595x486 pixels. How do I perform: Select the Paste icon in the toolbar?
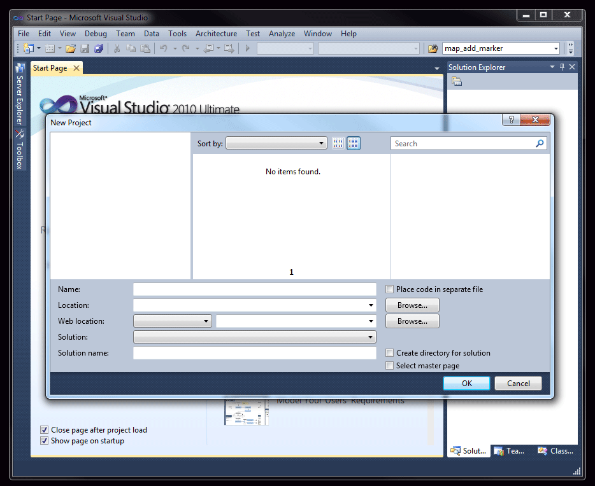click(145, 48)
